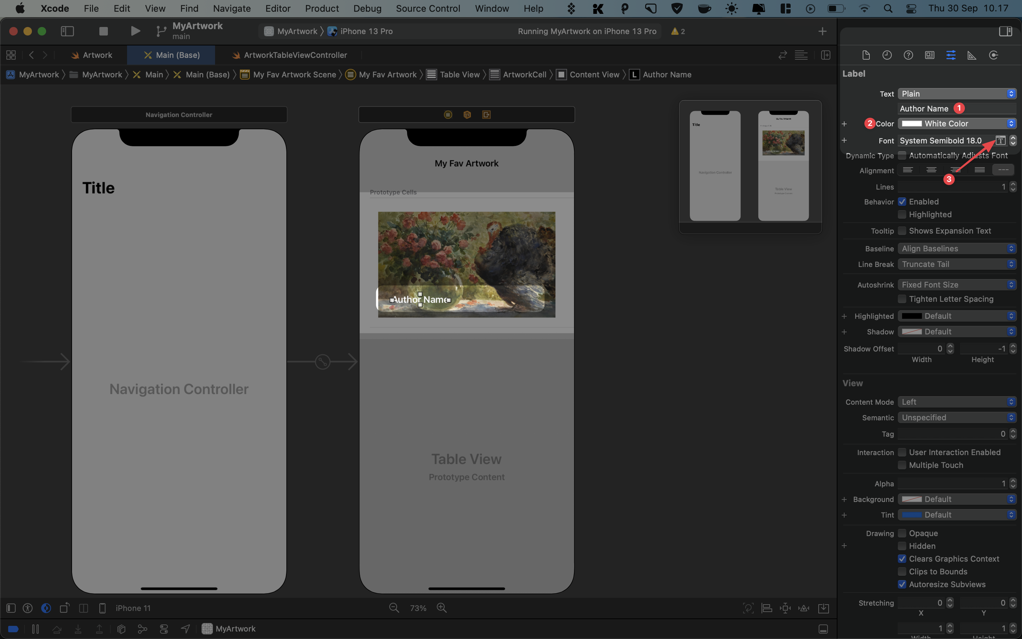Open the Editor menu
The width and height of the screenshot is (1022, 639).
tap(278, 9)
